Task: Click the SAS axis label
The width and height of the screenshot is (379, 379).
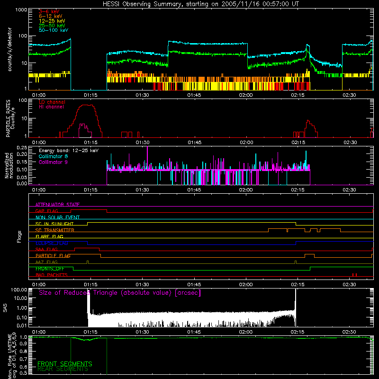Action: click(x=5, y=308)
